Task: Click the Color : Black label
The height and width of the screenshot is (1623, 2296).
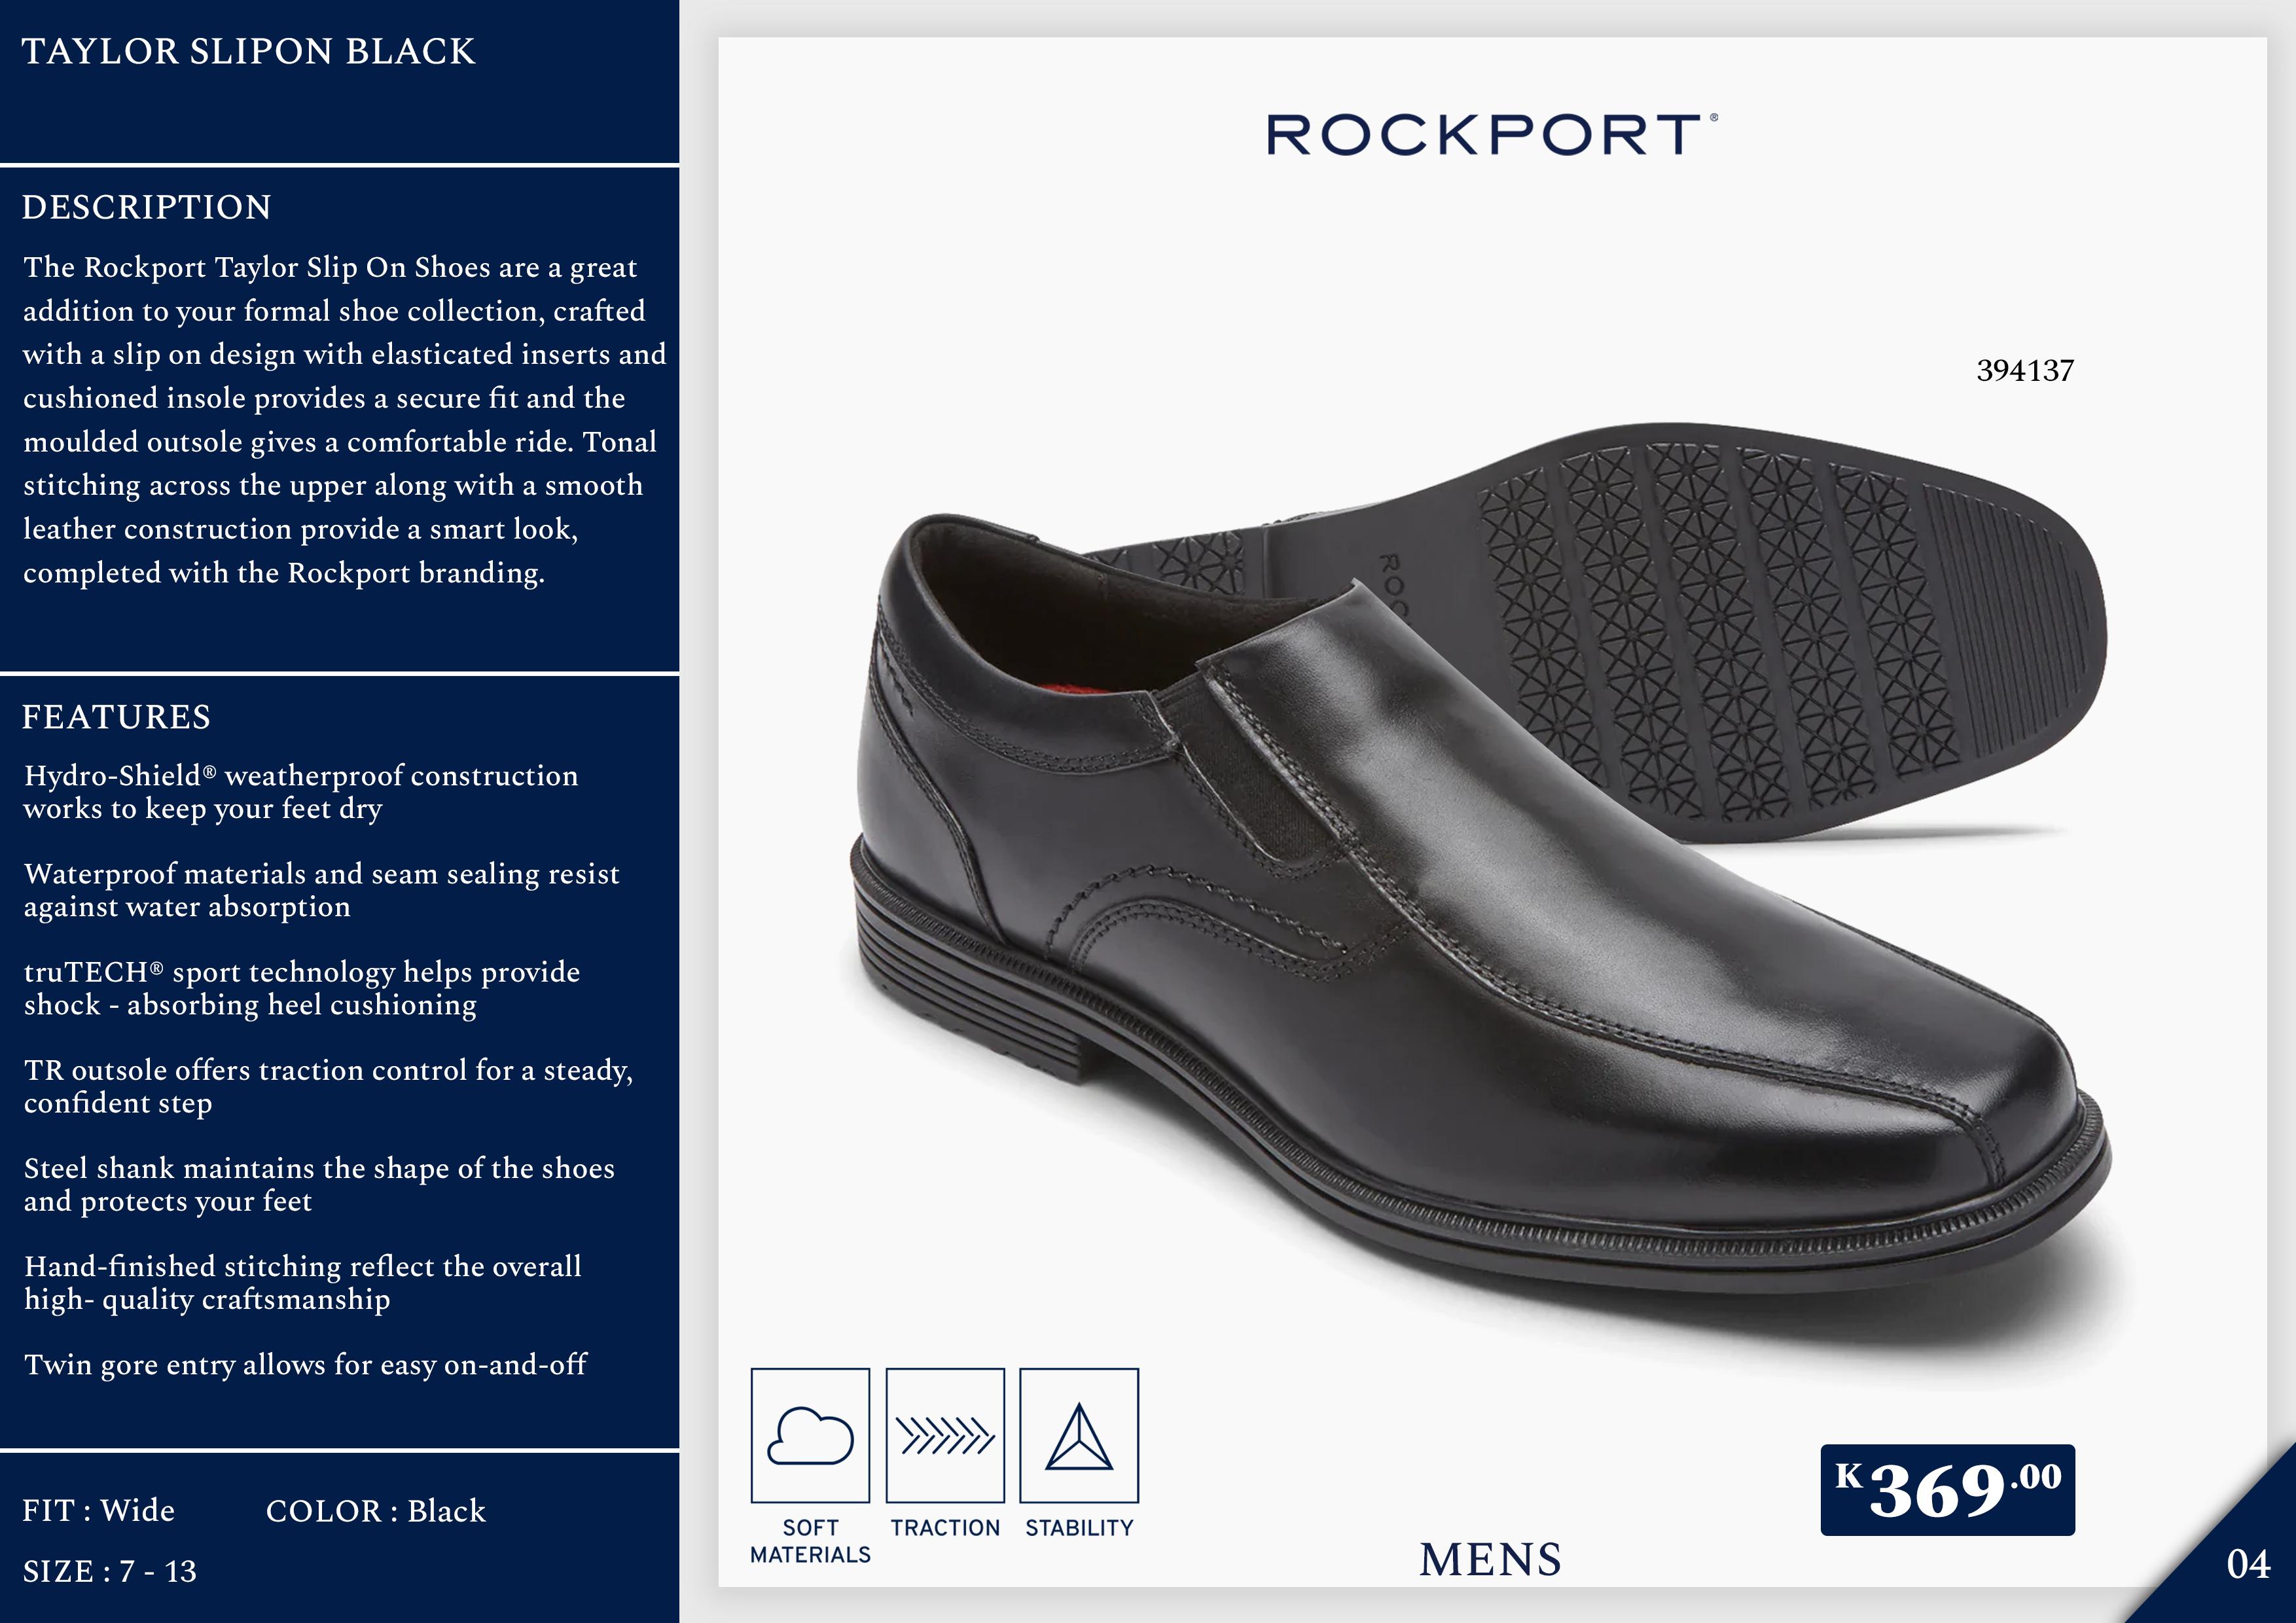Action: pos(375,1510)
